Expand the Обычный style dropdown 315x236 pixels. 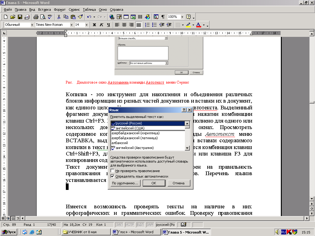pos(32,25)
